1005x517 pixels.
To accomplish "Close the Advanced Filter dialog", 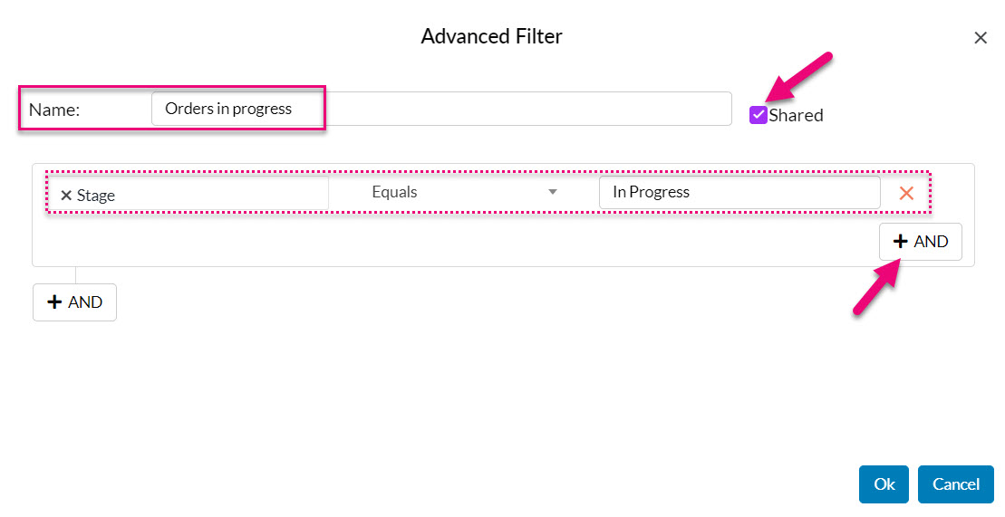I will [x=980, y=38].
